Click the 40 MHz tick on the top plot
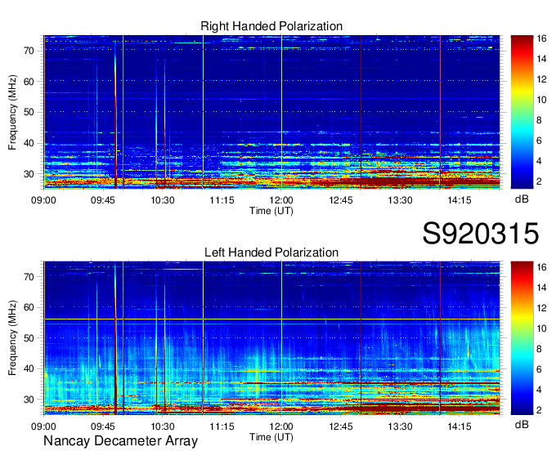Image resolution: width=556 pixels, height=451 pixels. (29, 144)
